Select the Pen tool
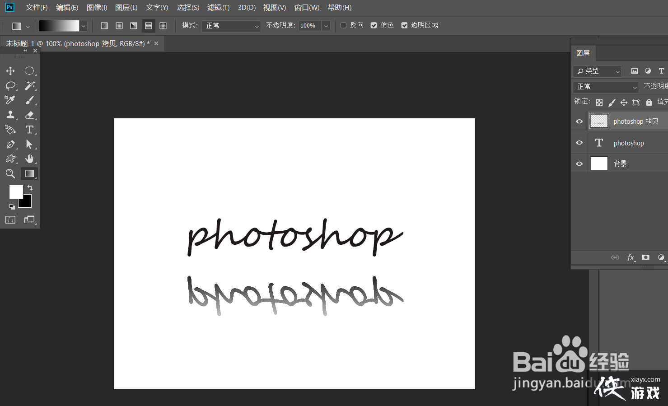668x406 pixels. click(10, 145)
